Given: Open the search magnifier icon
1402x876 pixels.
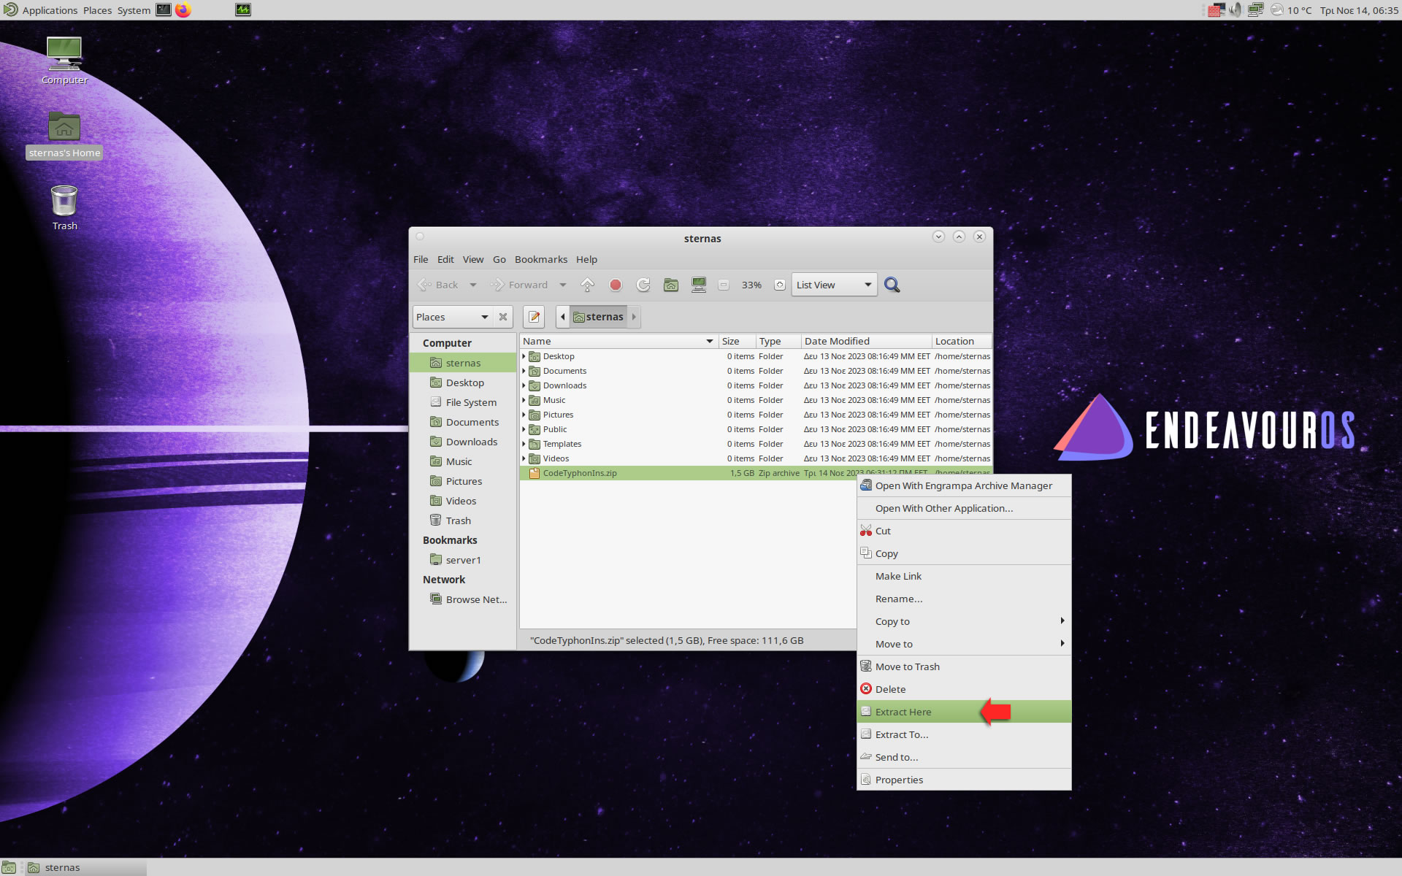Looking at the screenshot, I should [892, 285].
